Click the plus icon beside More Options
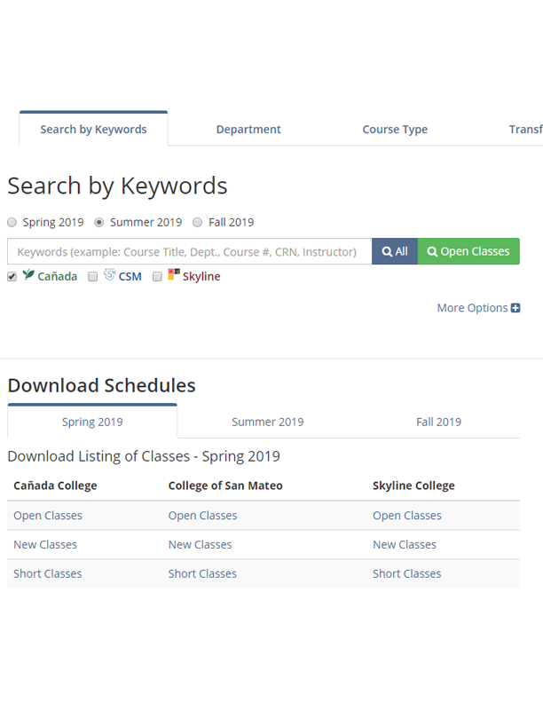The height and width of the screenshot is (703, 543). click(x=515, y=308)
